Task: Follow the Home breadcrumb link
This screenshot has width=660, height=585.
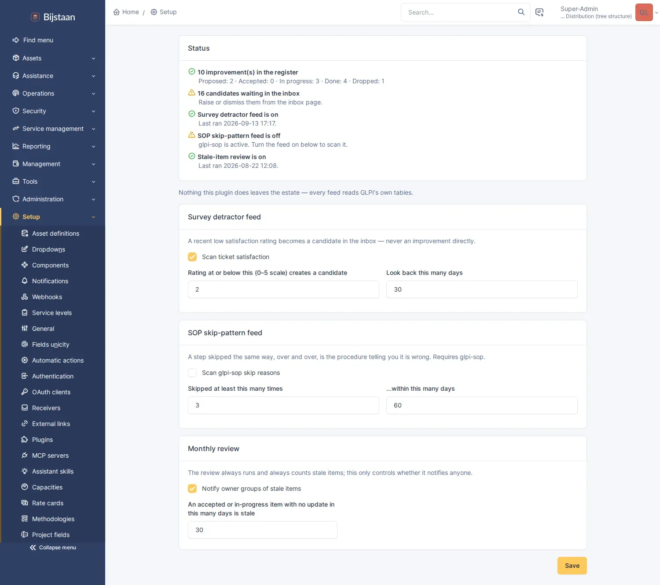Action: (126, 12)
